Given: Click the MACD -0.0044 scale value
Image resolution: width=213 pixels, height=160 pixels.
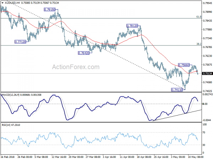Looking at the screenshot, I should click(x=207, y=120).
